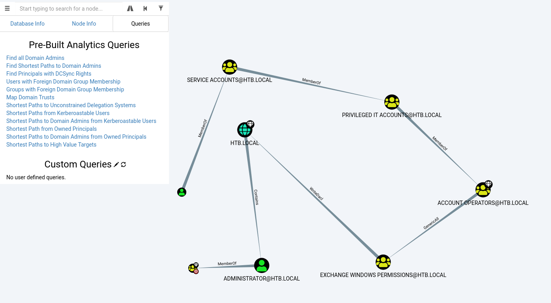551x303 pixels.
Task: Switch to the Database Info tab
Action: point(28,24)
